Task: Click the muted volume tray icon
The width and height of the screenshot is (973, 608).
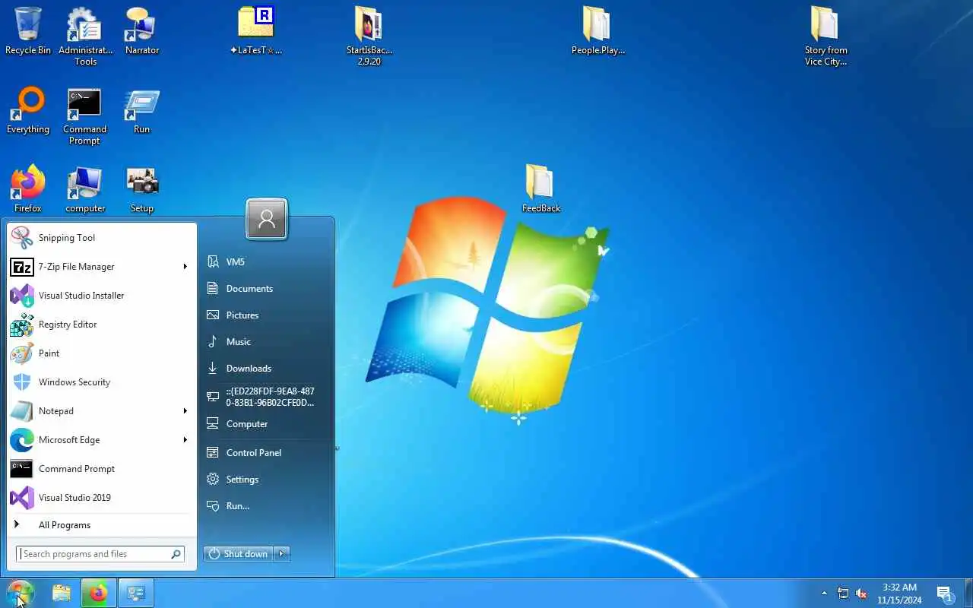Action: click(x=862, y=594)
